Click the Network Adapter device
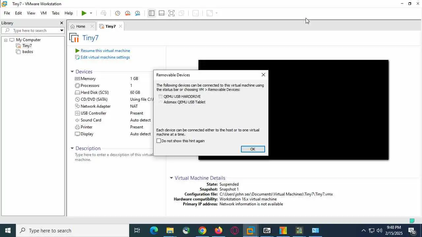 click(x=95, y=106)
